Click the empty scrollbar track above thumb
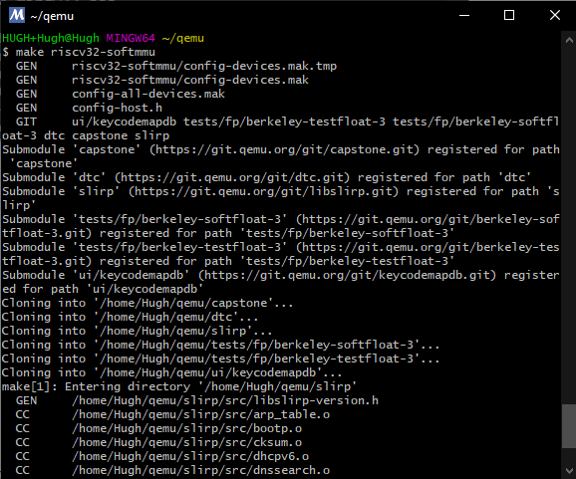The height and width of the screenshot is (479, 576). [x=569, y=224]
